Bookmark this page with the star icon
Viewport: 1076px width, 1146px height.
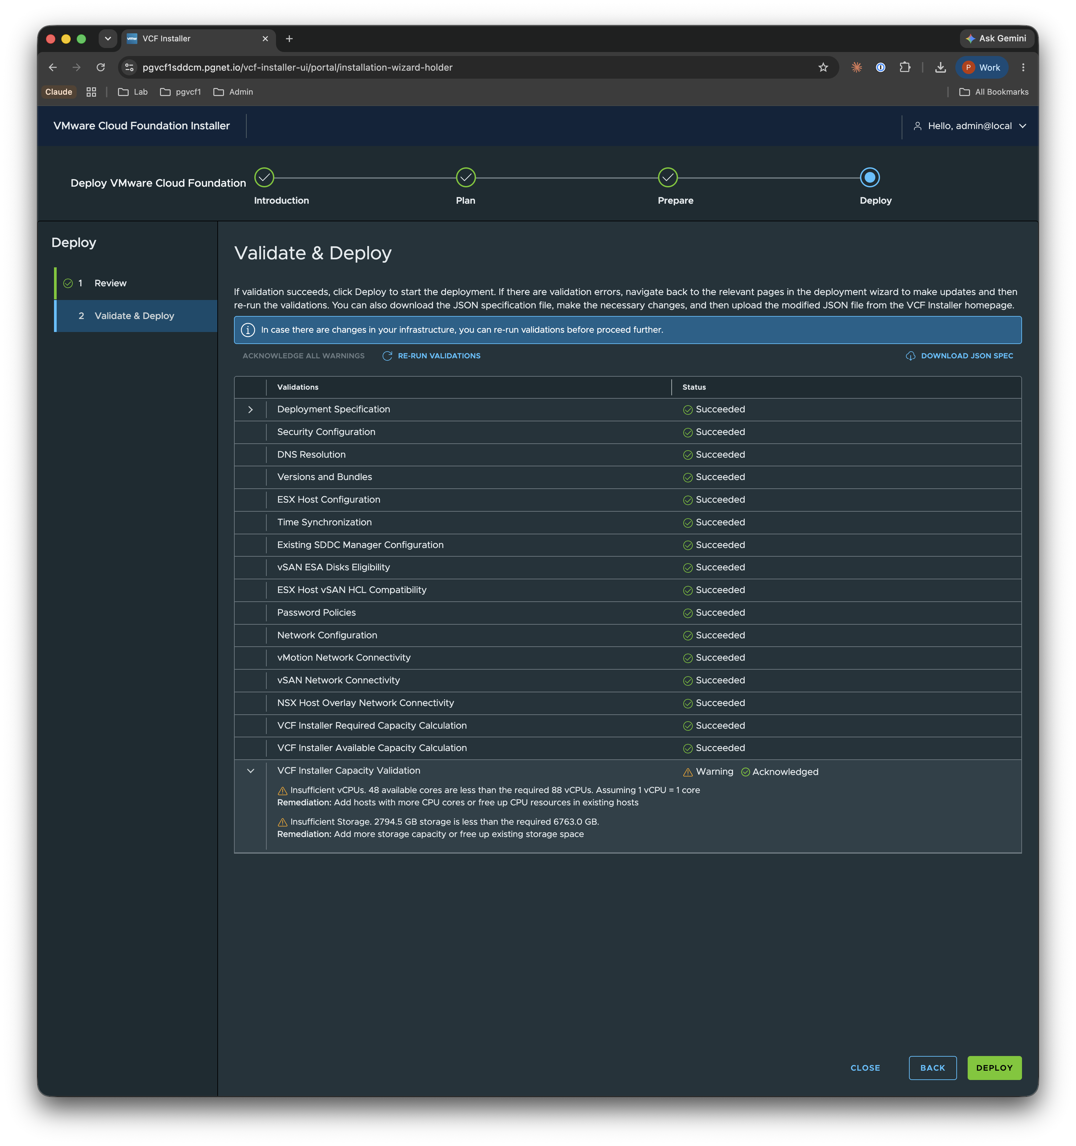(x=823, y=67)
